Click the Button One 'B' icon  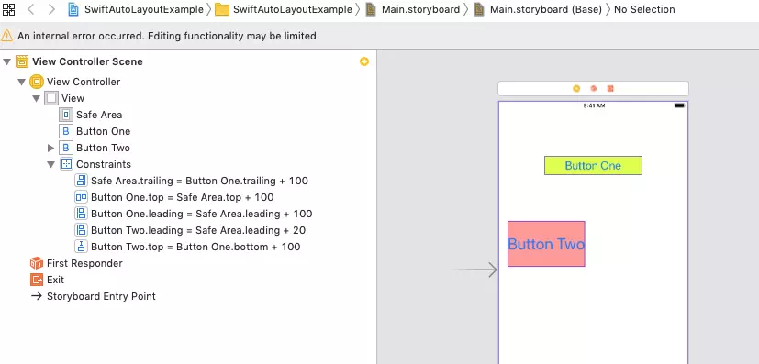pos(66,131)
